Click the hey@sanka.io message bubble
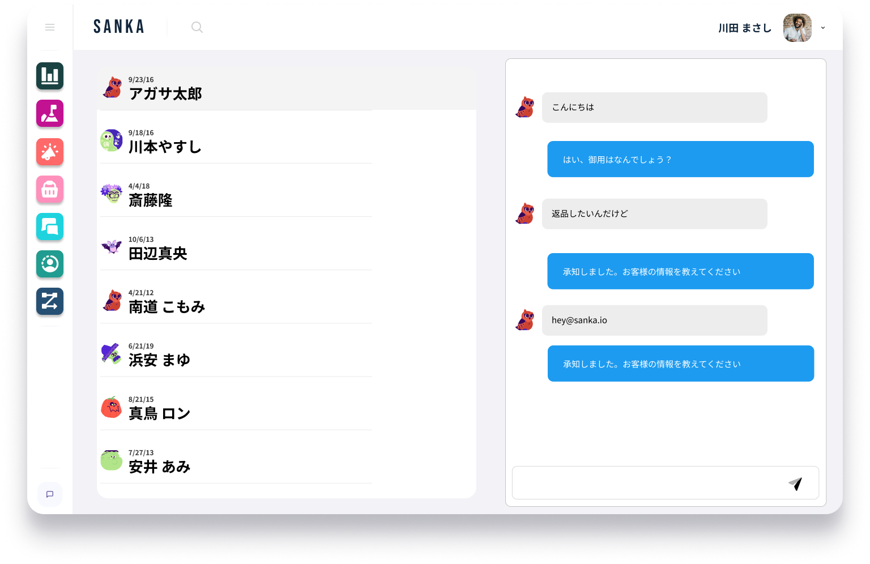Image resolution: width=870 pixels, height=564 pixels. (x=654, y=321)
